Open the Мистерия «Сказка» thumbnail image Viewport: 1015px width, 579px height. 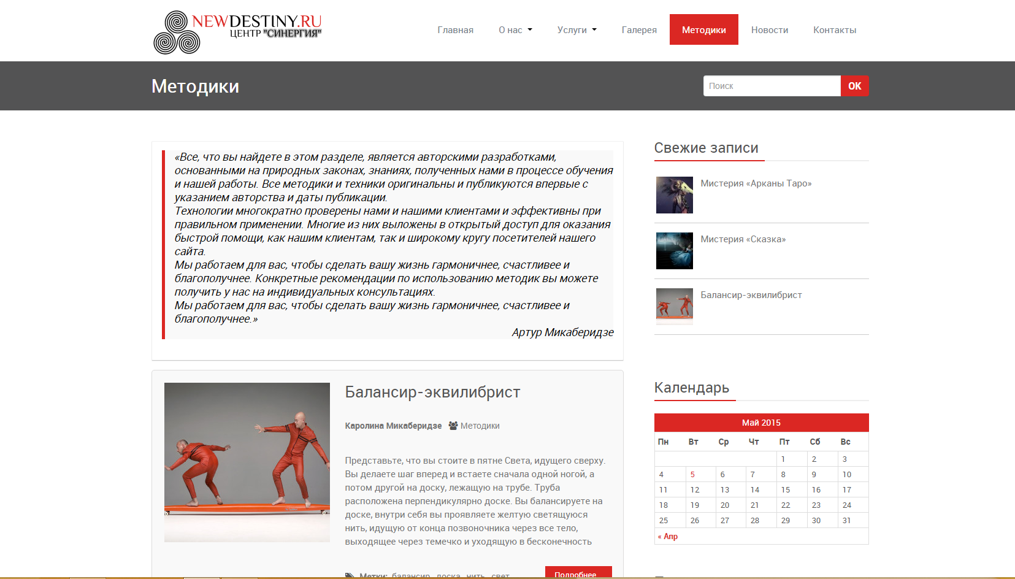point(674,251)
